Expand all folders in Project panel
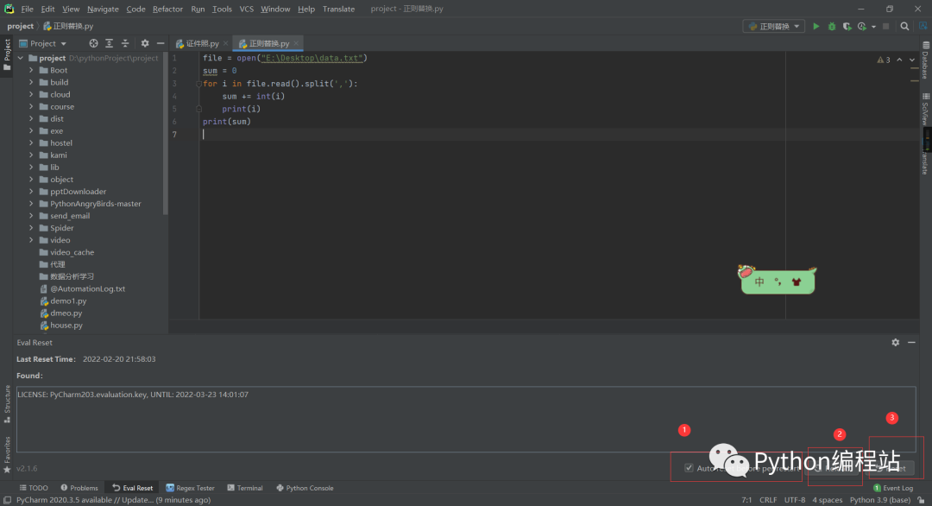Screen dimensions: 932x506 (x=110, y=43)
